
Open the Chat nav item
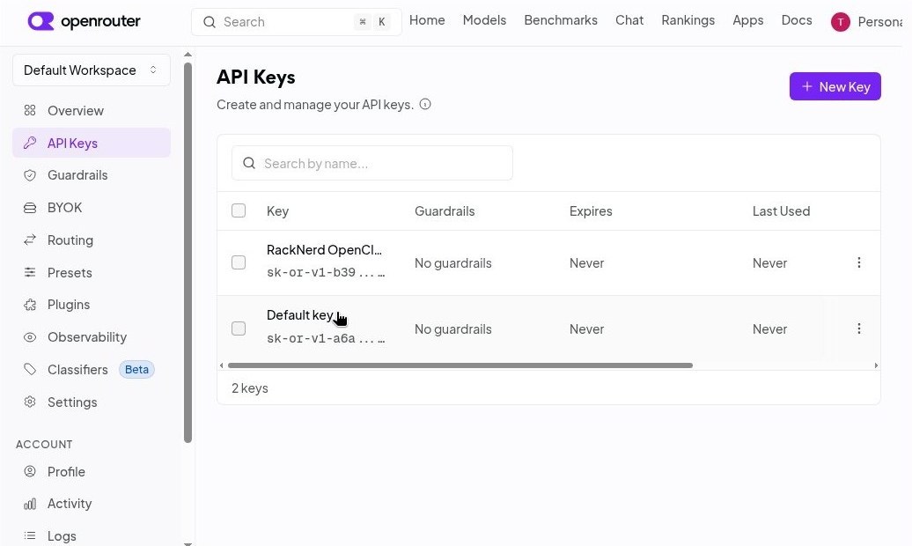tap(629, 19)
